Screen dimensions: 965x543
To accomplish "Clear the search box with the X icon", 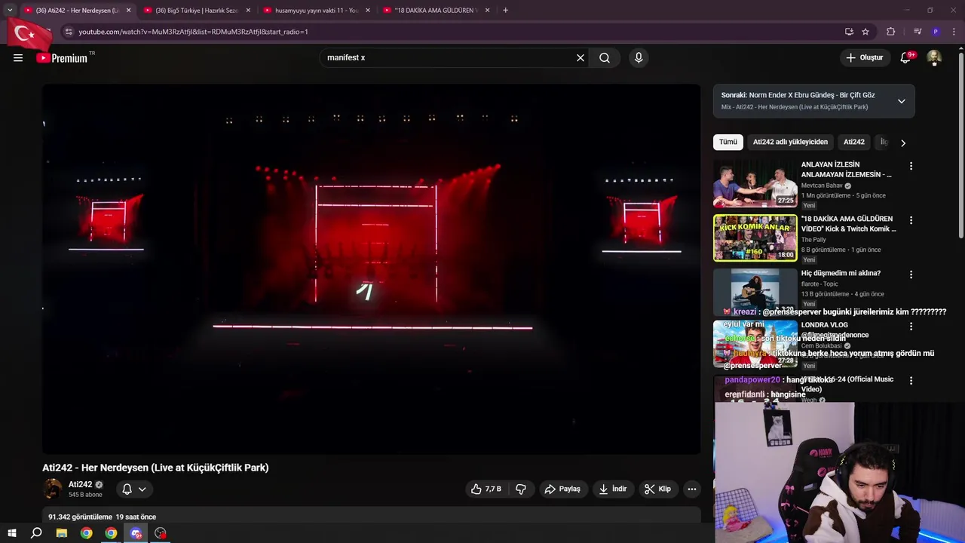I will pyautogui.click(x=581, y=57).
